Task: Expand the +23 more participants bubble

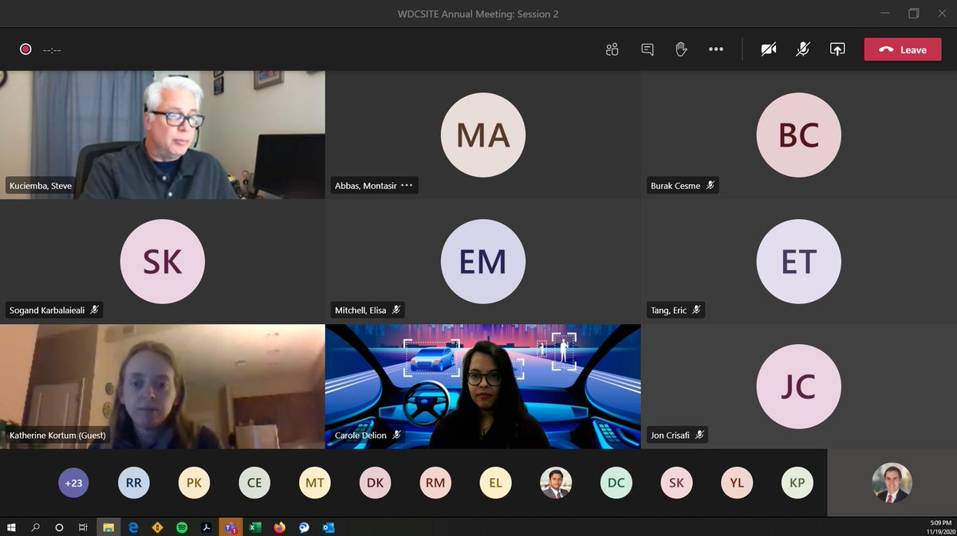Action: coord(73,483)
